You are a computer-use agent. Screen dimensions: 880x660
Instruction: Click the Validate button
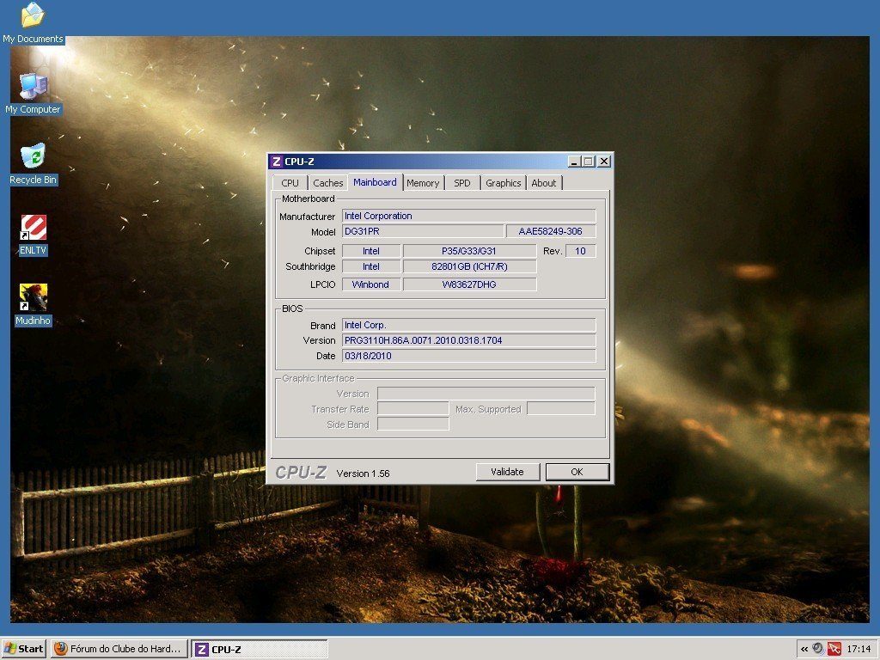point(507,472)
